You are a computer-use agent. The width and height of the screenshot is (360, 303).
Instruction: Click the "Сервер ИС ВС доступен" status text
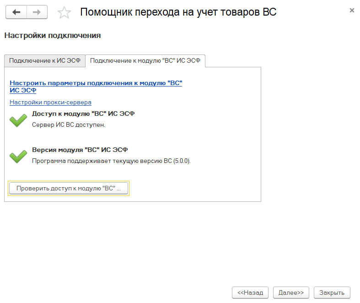click(69, 124)
